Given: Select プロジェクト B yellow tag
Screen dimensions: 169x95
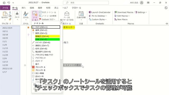Looking at the screenshot, I should tap(46, 70).
